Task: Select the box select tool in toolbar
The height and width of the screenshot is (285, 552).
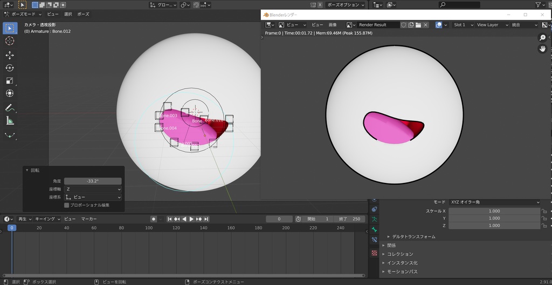Action: coord(10,28)
